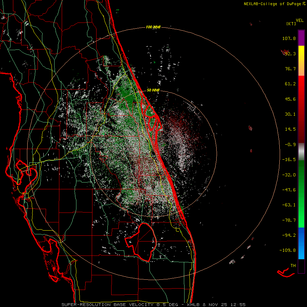307x307 pixels.
Task: Click the 76.7 scale value
Action: click(x=290, y=69)
